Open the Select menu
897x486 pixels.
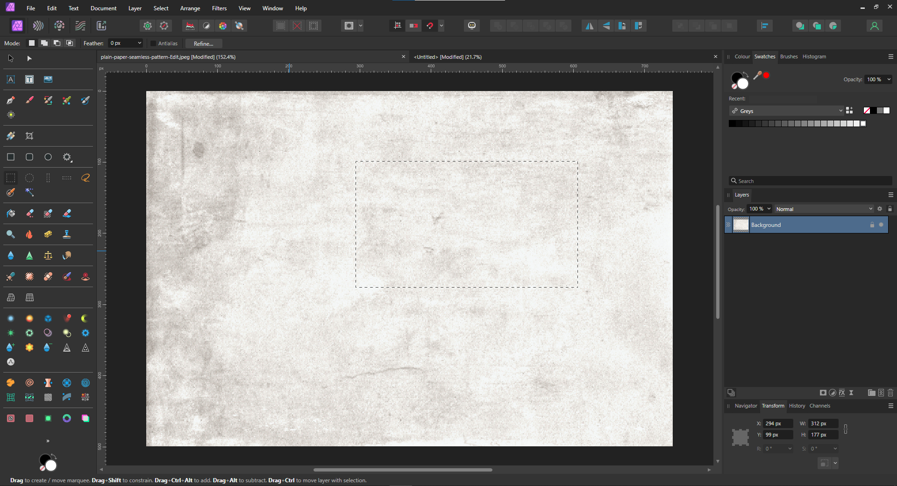pyautogui.click(x=161, y=8)
